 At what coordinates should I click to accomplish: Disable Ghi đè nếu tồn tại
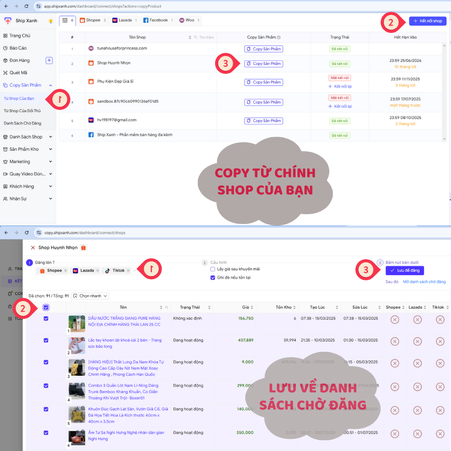[212, 278]
